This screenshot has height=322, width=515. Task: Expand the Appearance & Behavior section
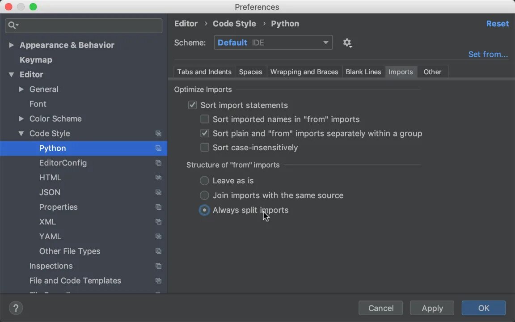[12, 45]
